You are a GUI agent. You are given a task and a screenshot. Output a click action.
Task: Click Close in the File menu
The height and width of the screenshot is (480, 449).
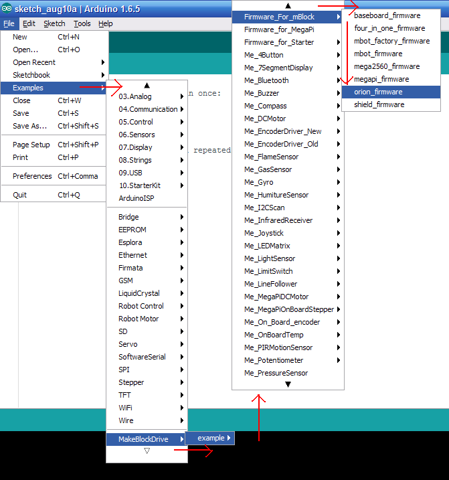[54, 100]
